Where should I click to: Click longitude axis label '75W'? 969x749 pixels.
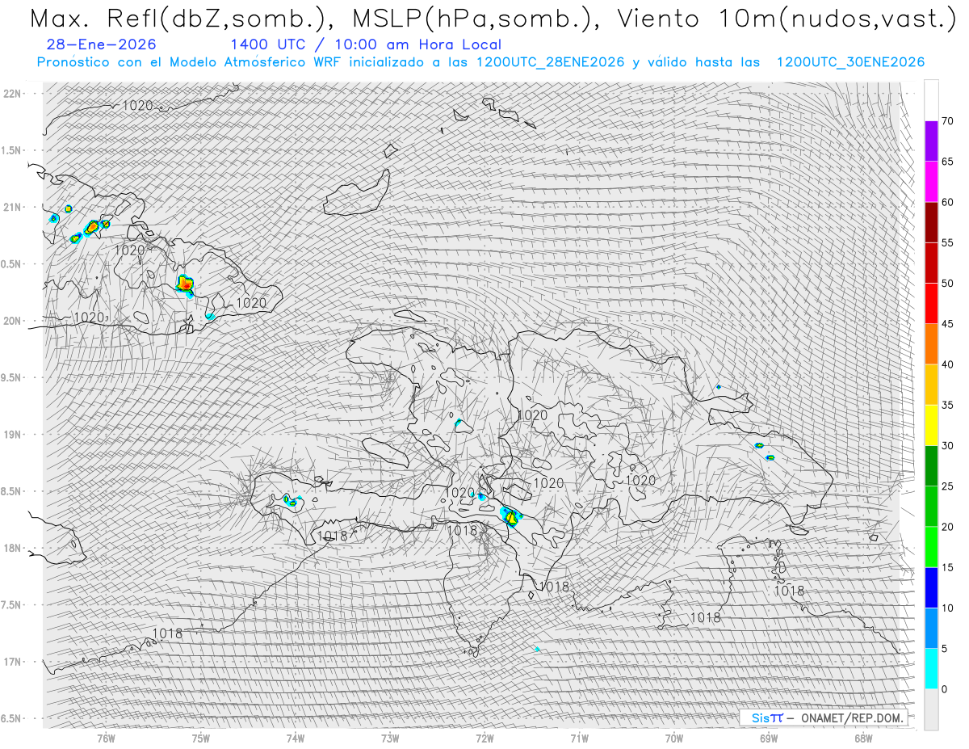pyautogui.click(x=201, y=738)
